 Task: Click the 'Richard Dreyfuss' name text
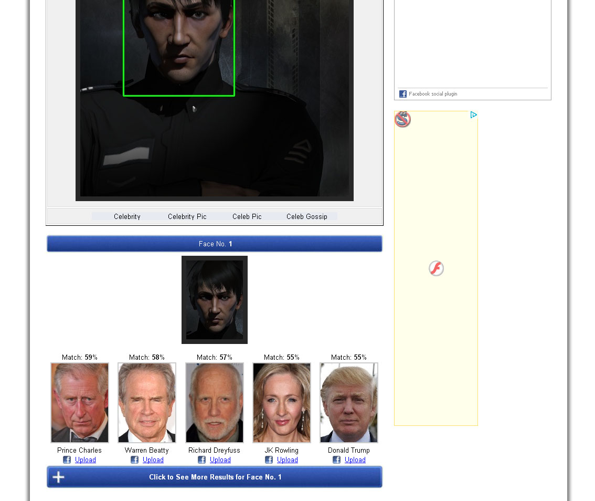pyautogui.click(x=214, y=450)
